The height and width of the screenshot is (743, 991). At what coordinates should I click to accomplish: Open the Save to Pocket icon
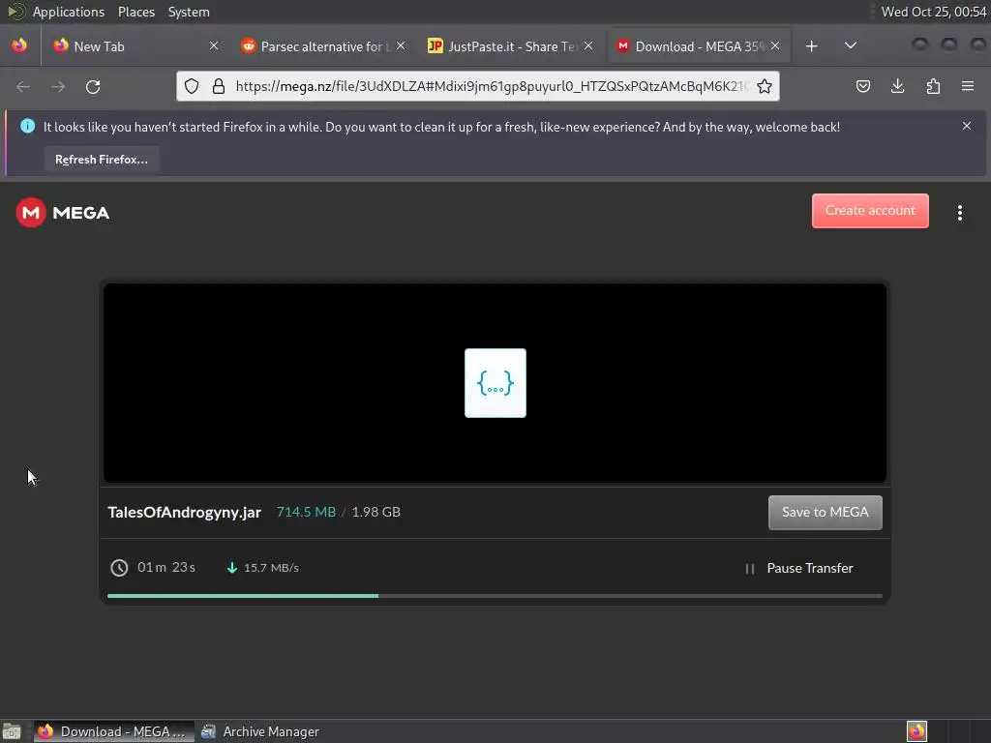tap(863, 86)
